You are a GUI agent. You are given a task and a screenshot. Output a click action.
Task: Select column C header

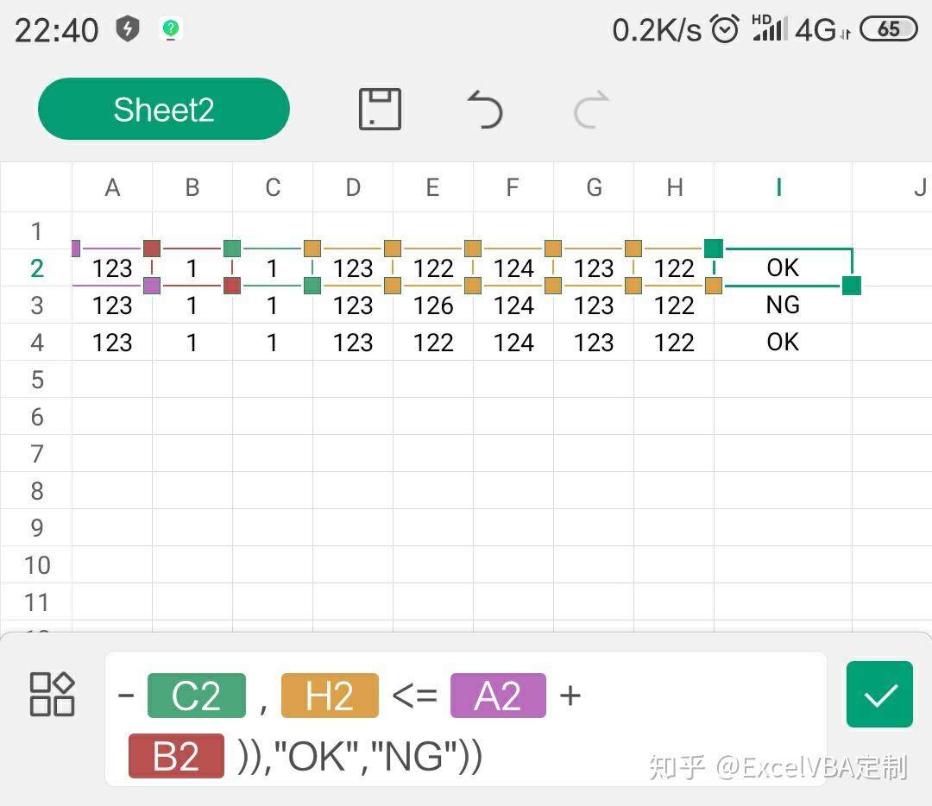[x=273, y=187]
